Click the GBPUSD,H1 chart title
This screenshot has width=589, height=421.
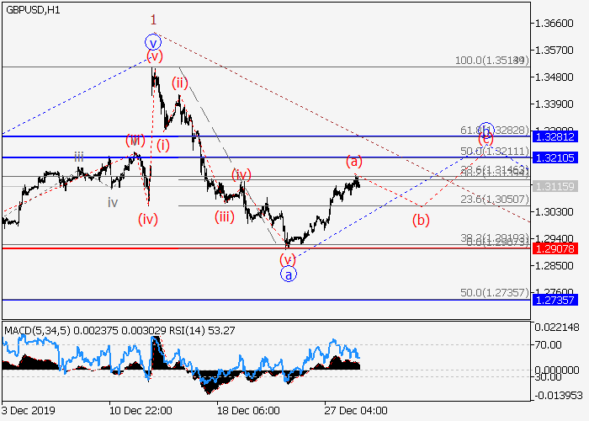(31, 8)
